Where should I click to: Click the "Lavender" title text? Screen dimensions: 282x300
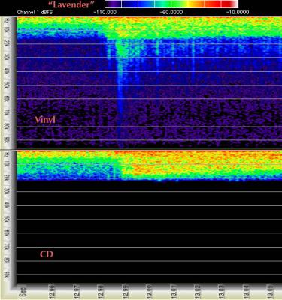pos(71,4)
